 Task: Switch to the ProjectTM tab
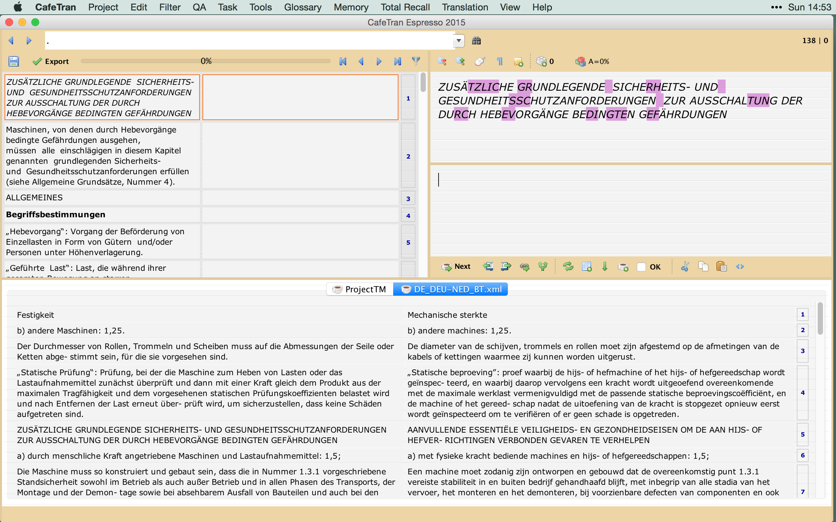click(360, 289)
